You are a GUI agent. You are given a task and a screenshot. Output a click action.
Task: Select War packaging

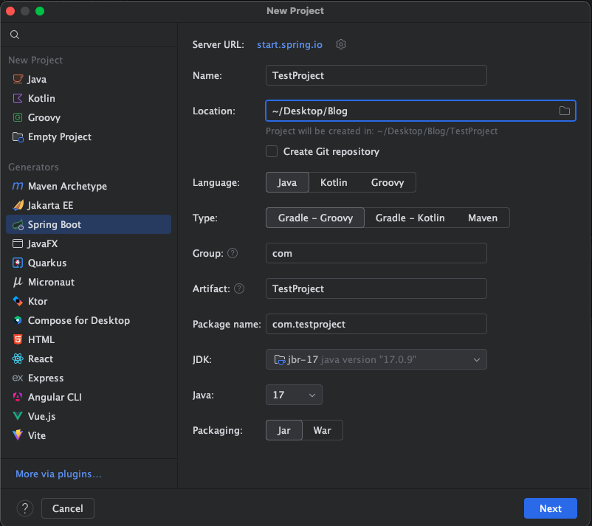[323, 431]
